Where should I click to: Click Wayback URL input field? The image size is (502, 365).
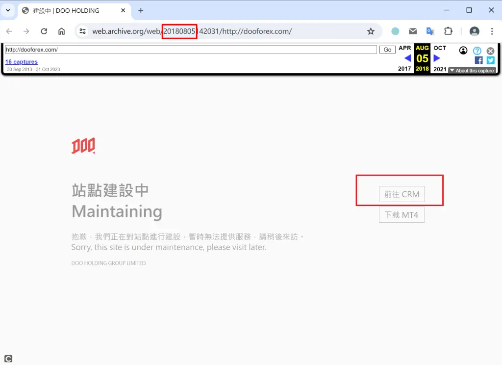(x=191, y=50)
